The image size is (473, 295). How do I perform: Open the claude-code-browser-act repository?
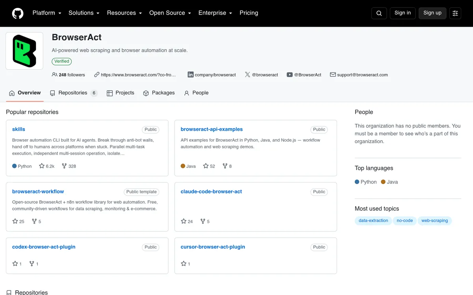(211, 192)
